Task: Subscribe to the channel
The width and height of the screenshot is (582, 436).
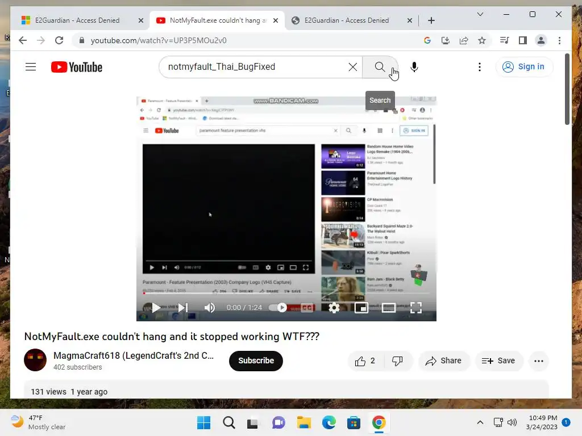Action: click(x=256, y=360)
